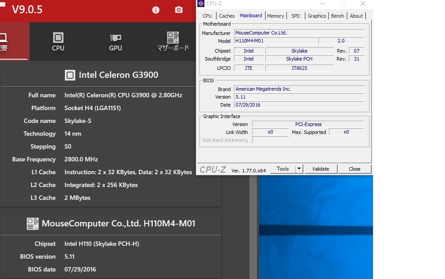Click the motherboard icon beside MouseComputer heading

(x=33, y=224)
